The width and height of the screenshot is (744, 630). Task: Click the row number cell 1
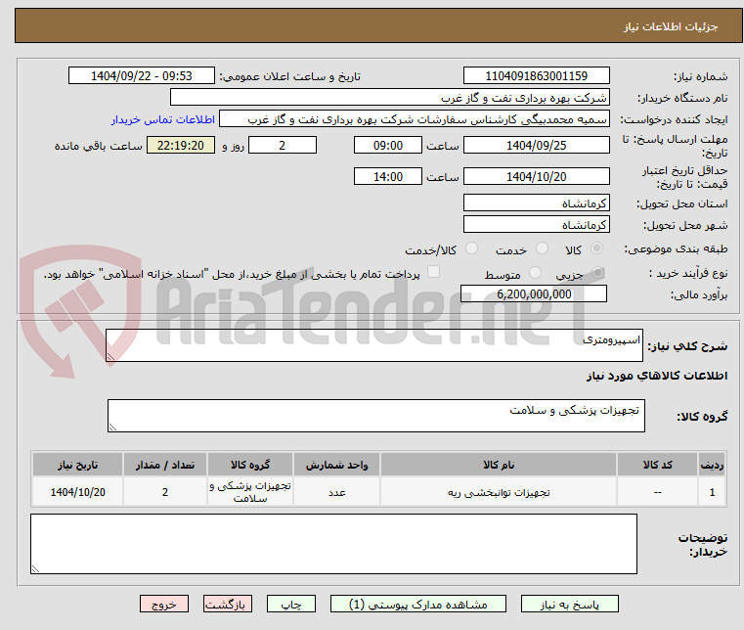[x=712, y=492]
